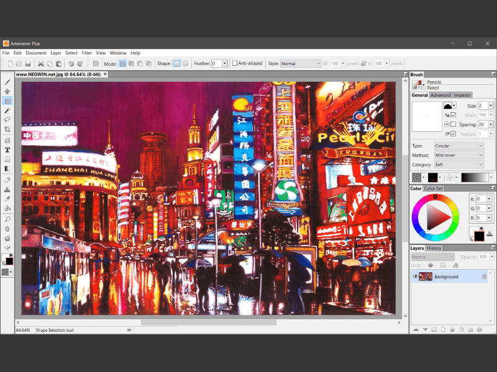Open the brush thumbnail picker for Pencils
Screen dimensions: 497x372
(417, 84)
